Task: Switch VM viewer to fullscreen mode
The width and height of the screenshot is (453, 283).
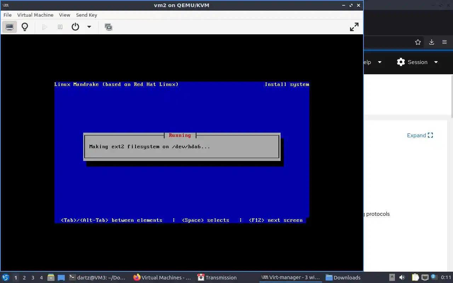Action: (x=354, y=27)
